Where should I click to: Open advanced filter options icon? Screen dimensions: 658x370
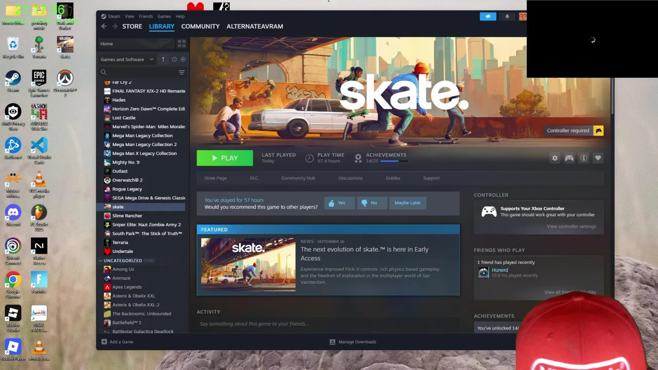coord(181,72)
